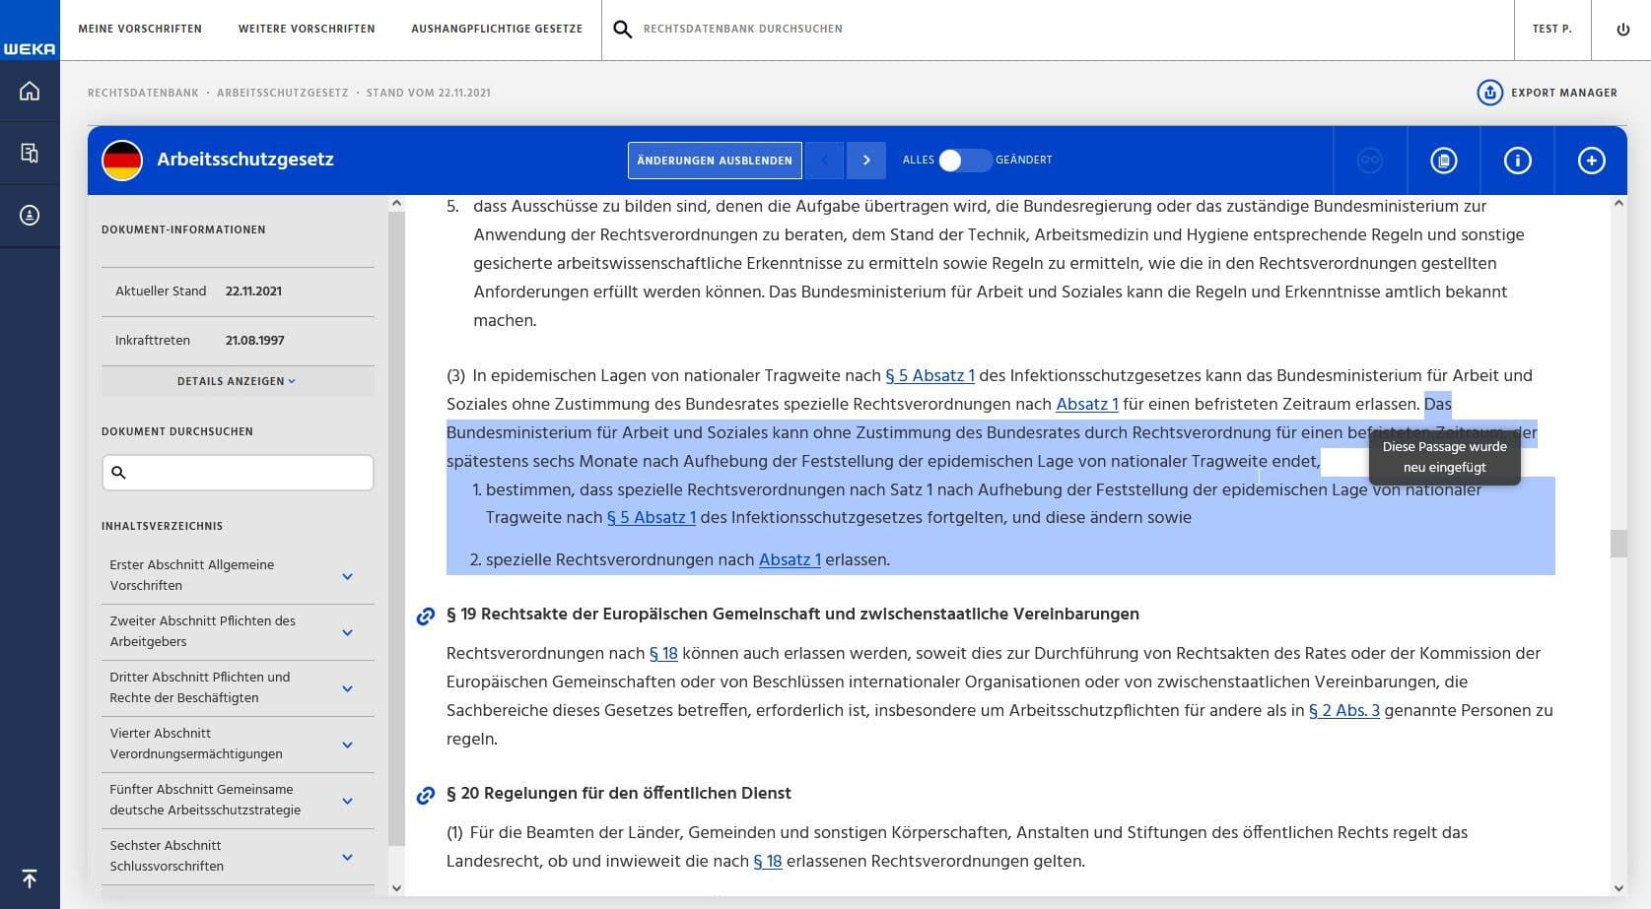Screen dimensions: 1651x909
Task: Expand Vierter Abschnitt Verordnungsermächtigungen
Action: [347, 744]
